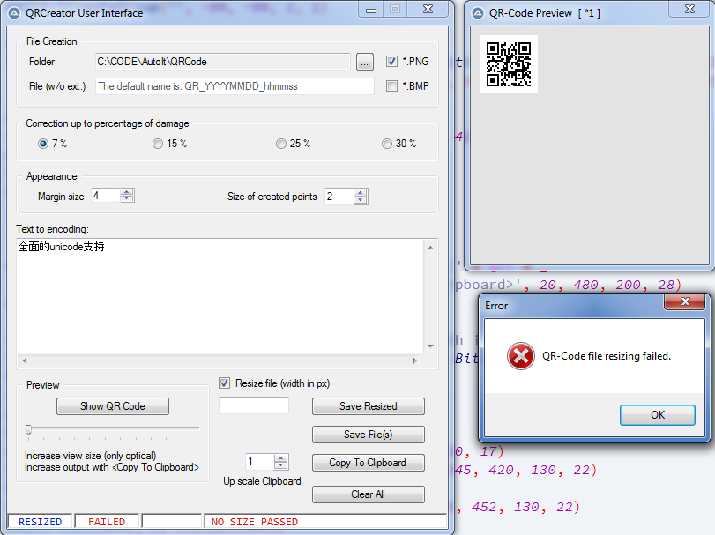
Task: Click the folder browse button with three dots
Action: [x=365, y=62]
